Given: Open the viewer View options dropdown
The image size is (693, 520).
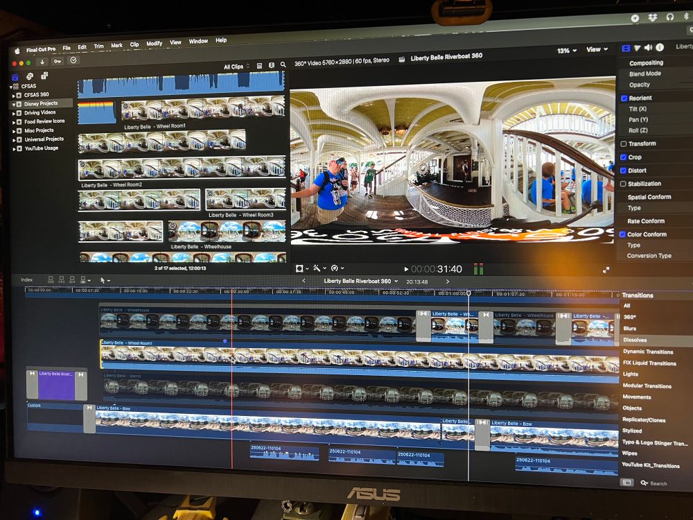Looking at the screenshot, I should [x=597, y=49].
